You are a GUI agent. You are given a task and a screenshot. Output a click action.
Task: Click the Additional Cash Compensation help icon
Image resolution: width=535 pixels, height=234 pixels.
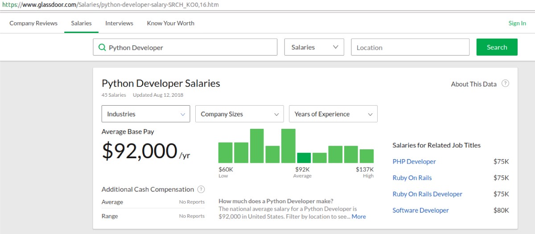(201, 189)
